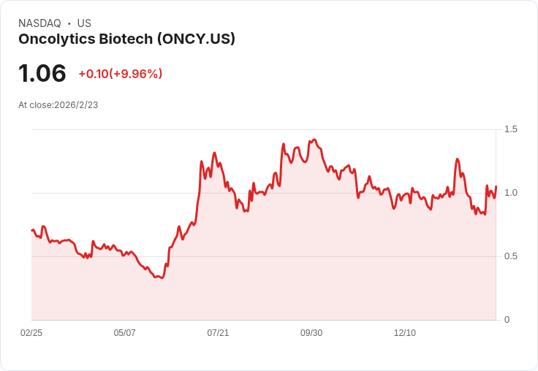Viewport: 538px width, 371px height.
Task: Click the leftmost starting point of price line
Action: [31, 230]
